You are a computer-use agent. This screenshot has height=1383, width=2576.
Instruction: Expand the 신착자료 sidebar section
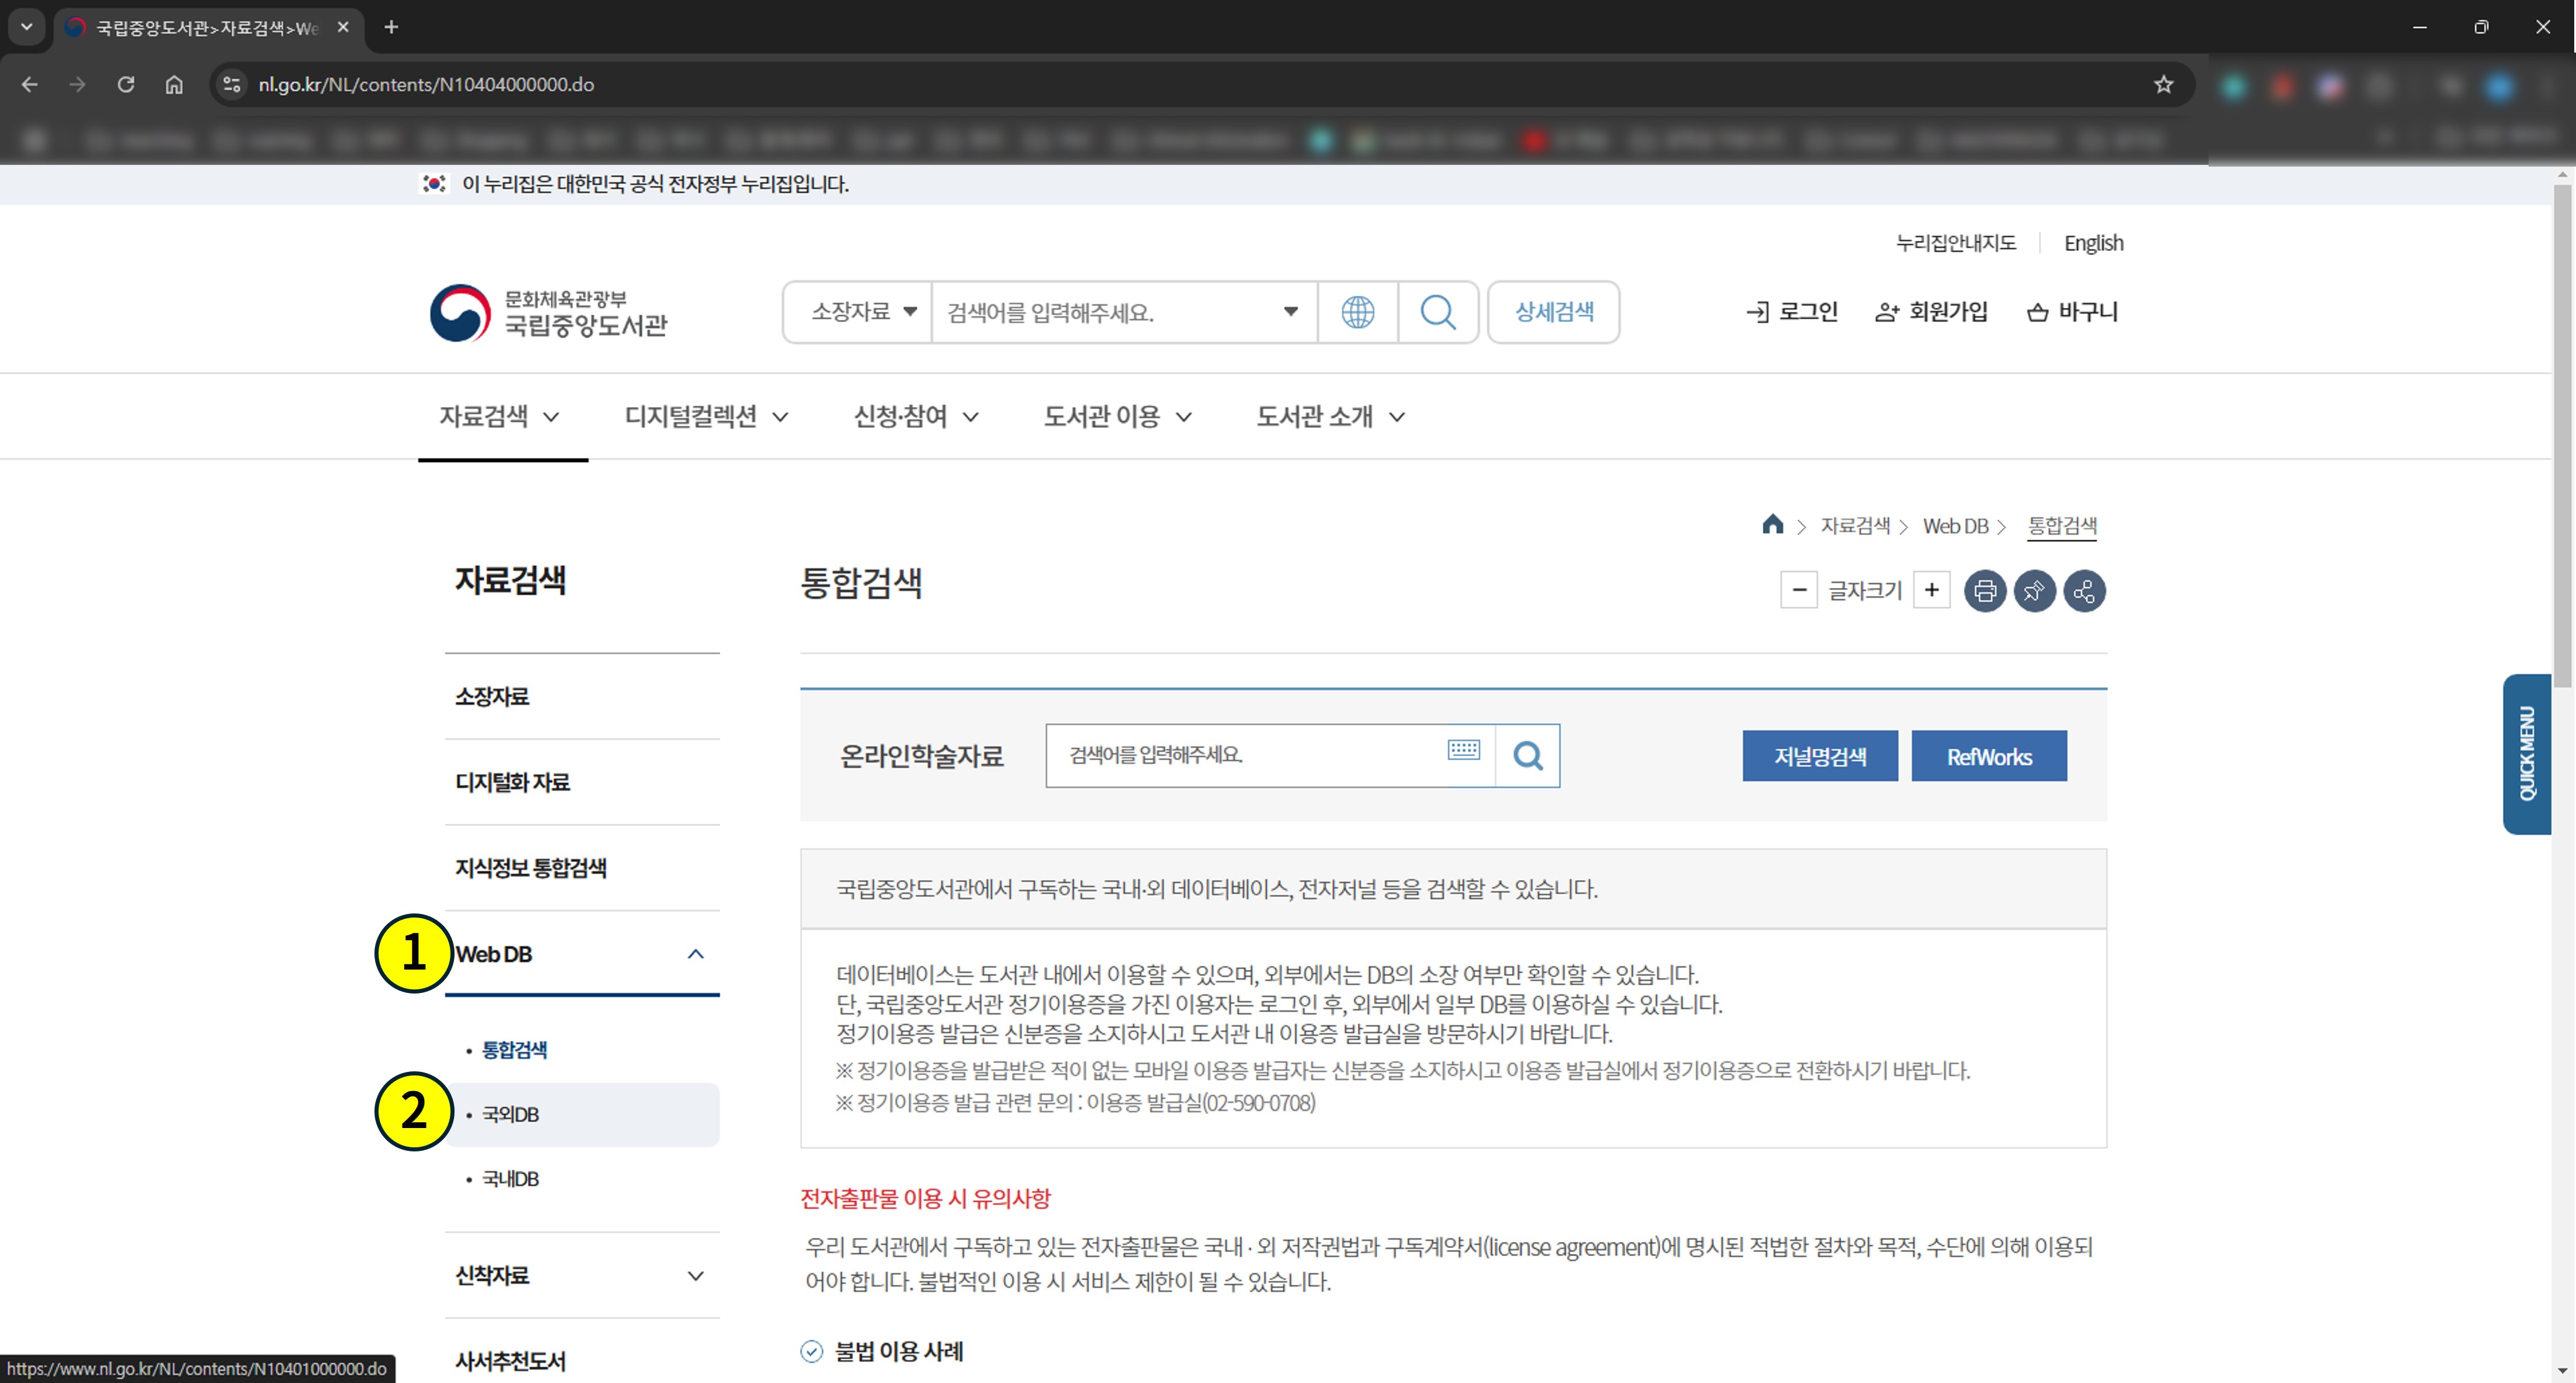pyautogui.click(x=697, y=1276)
